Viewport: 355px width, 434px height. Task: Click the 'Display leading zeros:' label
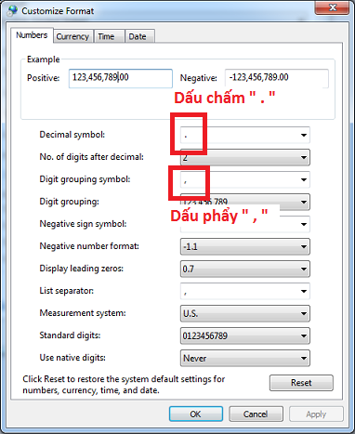point(82,269)
